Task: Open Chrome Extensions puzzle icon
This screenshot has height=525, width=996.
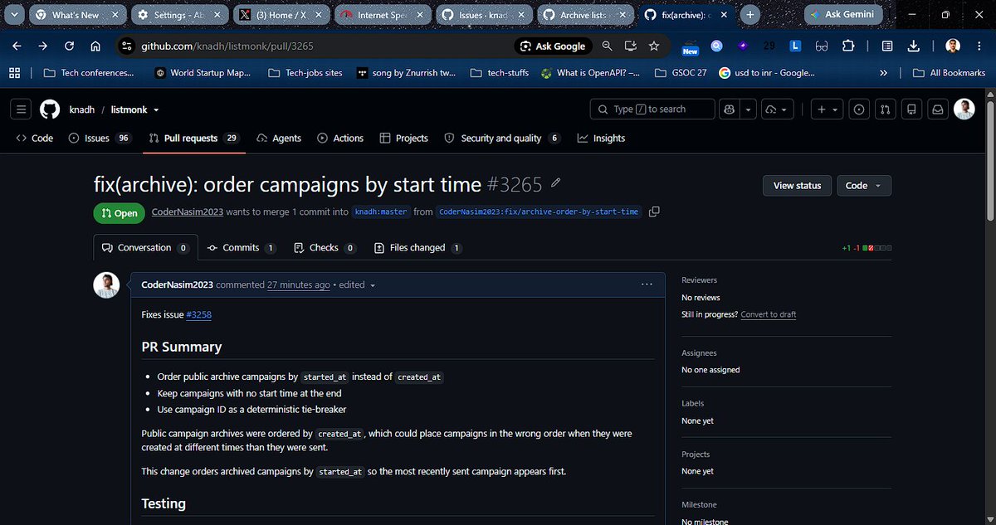Action: (x=847, y=46)
